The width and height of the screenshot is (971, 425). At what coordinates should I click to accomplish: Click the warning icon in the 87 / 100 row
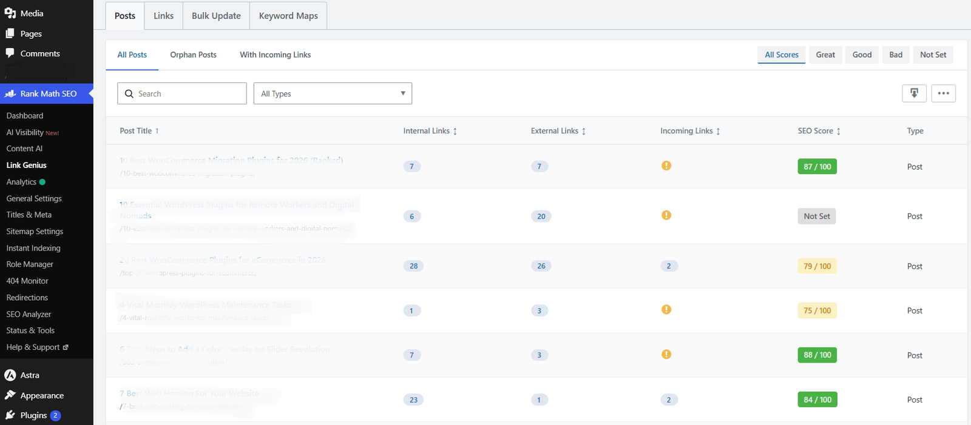(x=666, y=166)
